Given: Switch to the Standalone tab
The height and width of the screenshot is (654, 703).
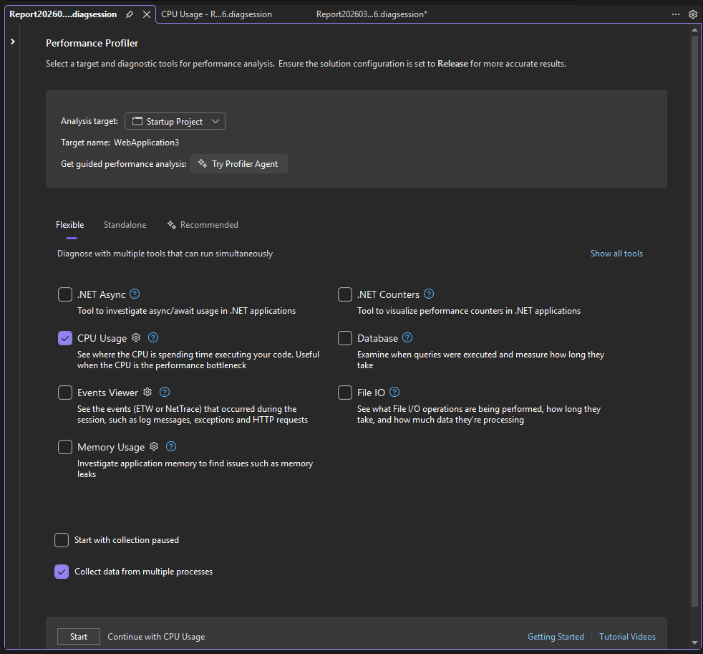Looking at the screenshot, I should coord(125,224).
